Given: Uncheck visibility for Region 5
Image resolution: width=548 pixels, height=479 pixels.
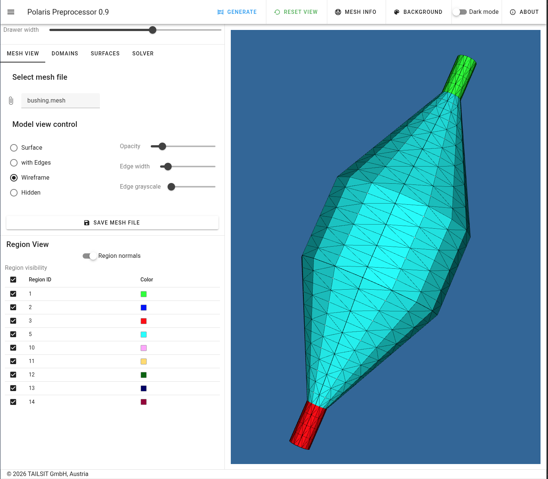Looking at the screenshot, I should pos(13,334).
